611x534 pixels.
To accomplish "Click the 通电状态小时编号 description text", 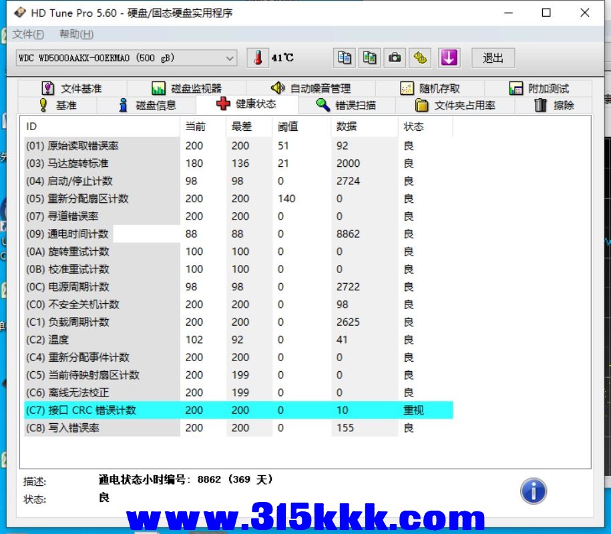I will (x=186, y=479).
